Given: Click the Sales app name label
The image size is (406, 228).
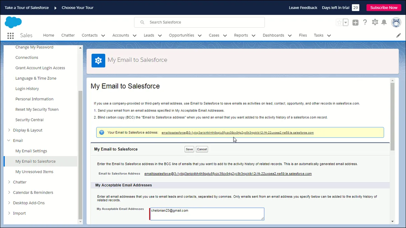Looking at the screenshot, I should click(26, 35).
